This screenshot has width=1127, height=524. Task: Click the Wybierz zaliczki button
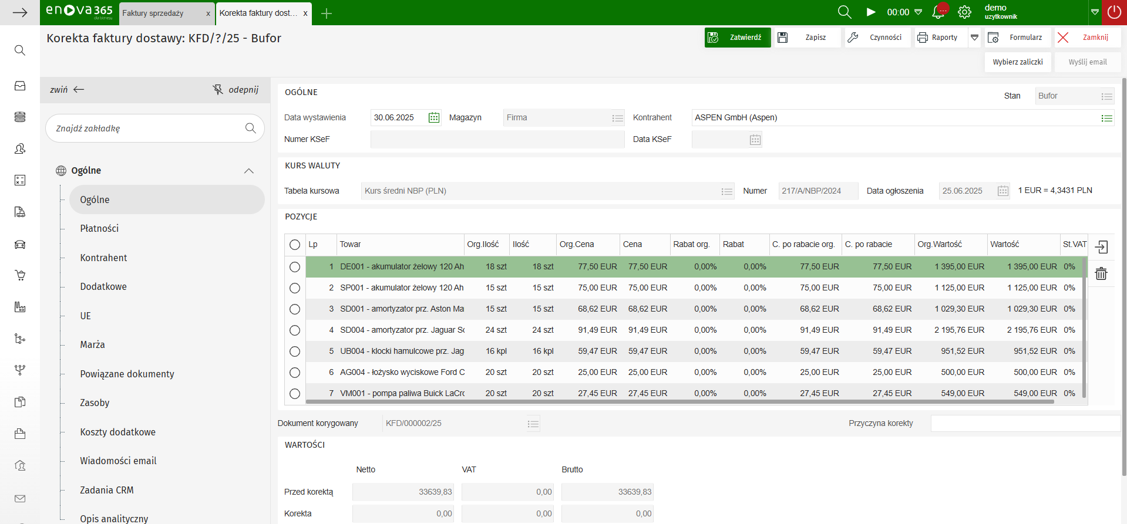[x=1018, y=62]
